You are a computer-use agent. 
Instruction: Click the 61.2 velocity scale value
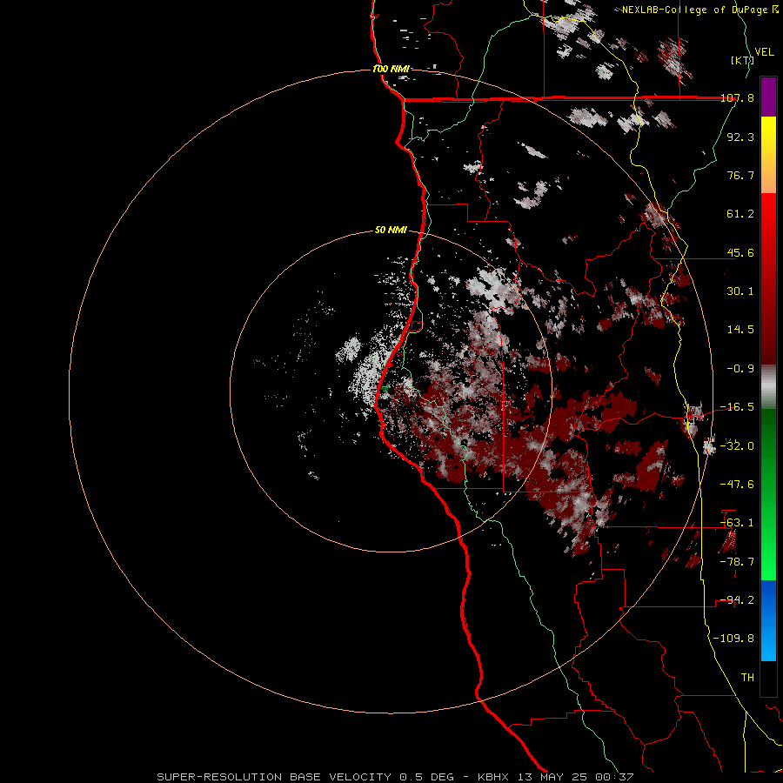coord(740,214)
